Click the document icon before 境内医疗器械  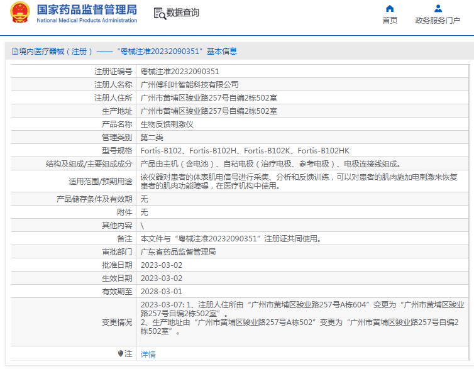pyautogui.click(x=15, y=52)
